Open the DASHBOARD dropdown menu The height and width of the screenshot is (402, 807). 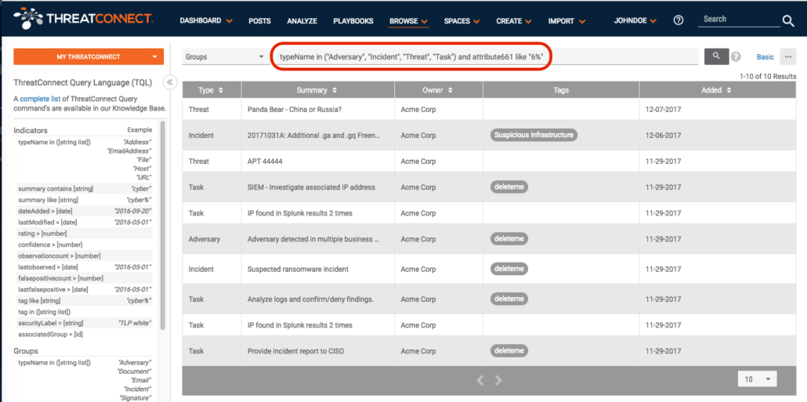tap(206, 21)
